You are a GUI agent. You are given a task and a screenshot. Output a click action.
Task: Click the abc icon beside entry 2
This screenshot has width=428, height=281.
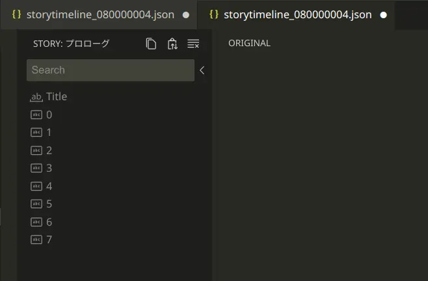point(36,150)
